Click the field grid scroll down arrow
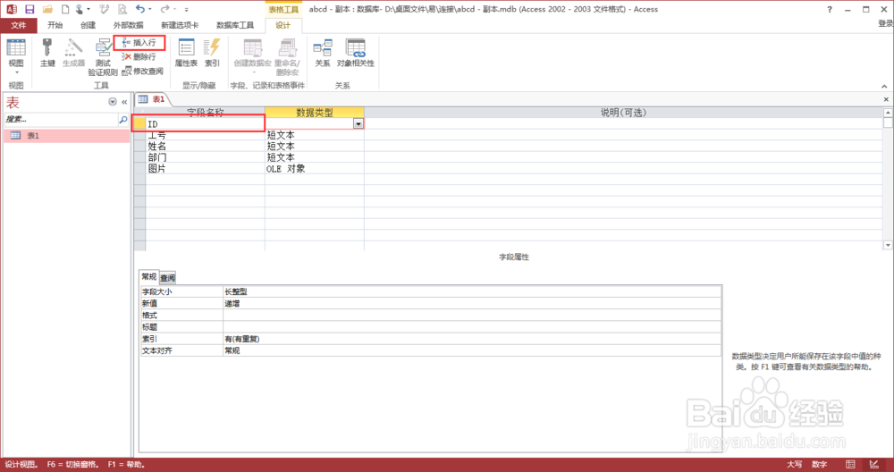The width and height of the screenshot is (894, 472). pos(888,245)
